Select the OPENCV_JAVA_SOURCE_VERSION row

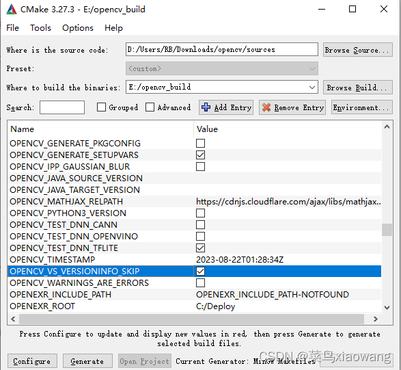(195, 179)
